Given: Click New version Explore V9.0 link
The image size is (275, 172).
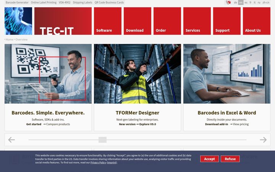Looking at the screenshot, I should tap(137, 124).
